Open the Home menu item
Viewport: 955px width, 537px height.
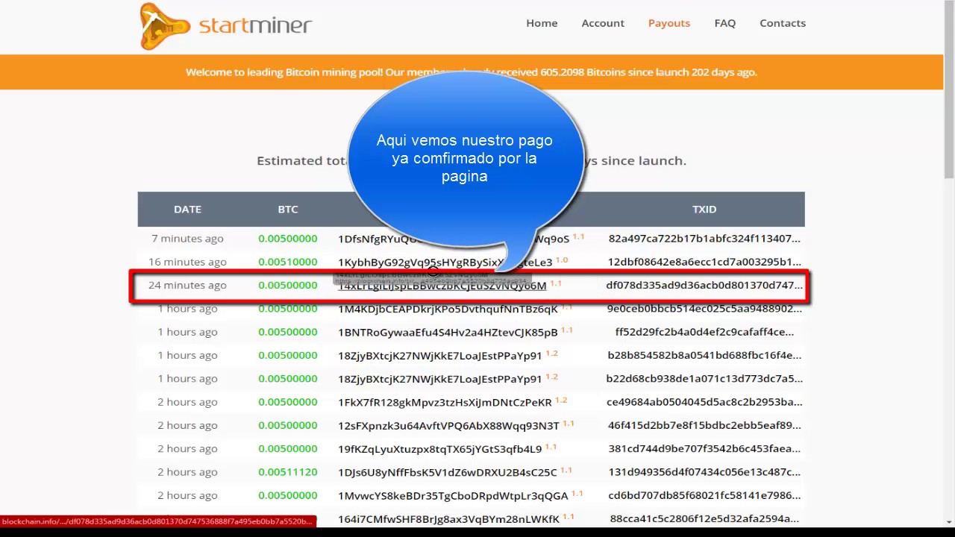(x=542, y=23)
